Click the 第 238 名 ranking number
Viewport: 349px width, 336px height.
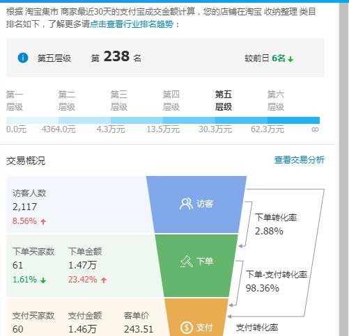click(x=116, y=56)
